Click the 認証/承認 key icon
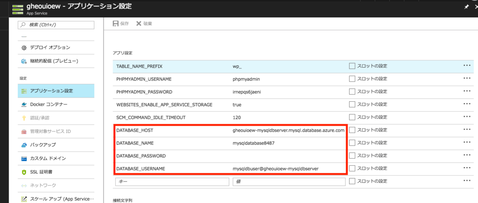The width and height of the screenshot is (478, 203). [x=24, y=118]
